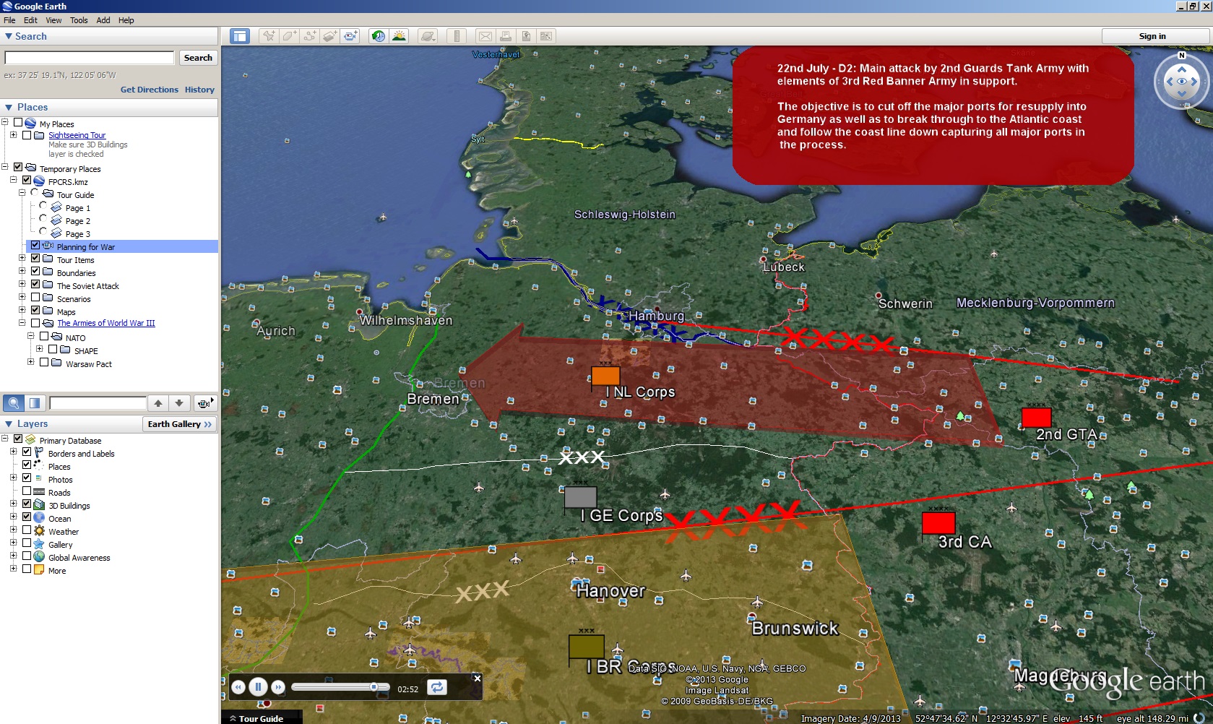Collapse the Search panel triangle
Image resolution: width=1213 pixels, height=724 pixels.
(9, 36)
